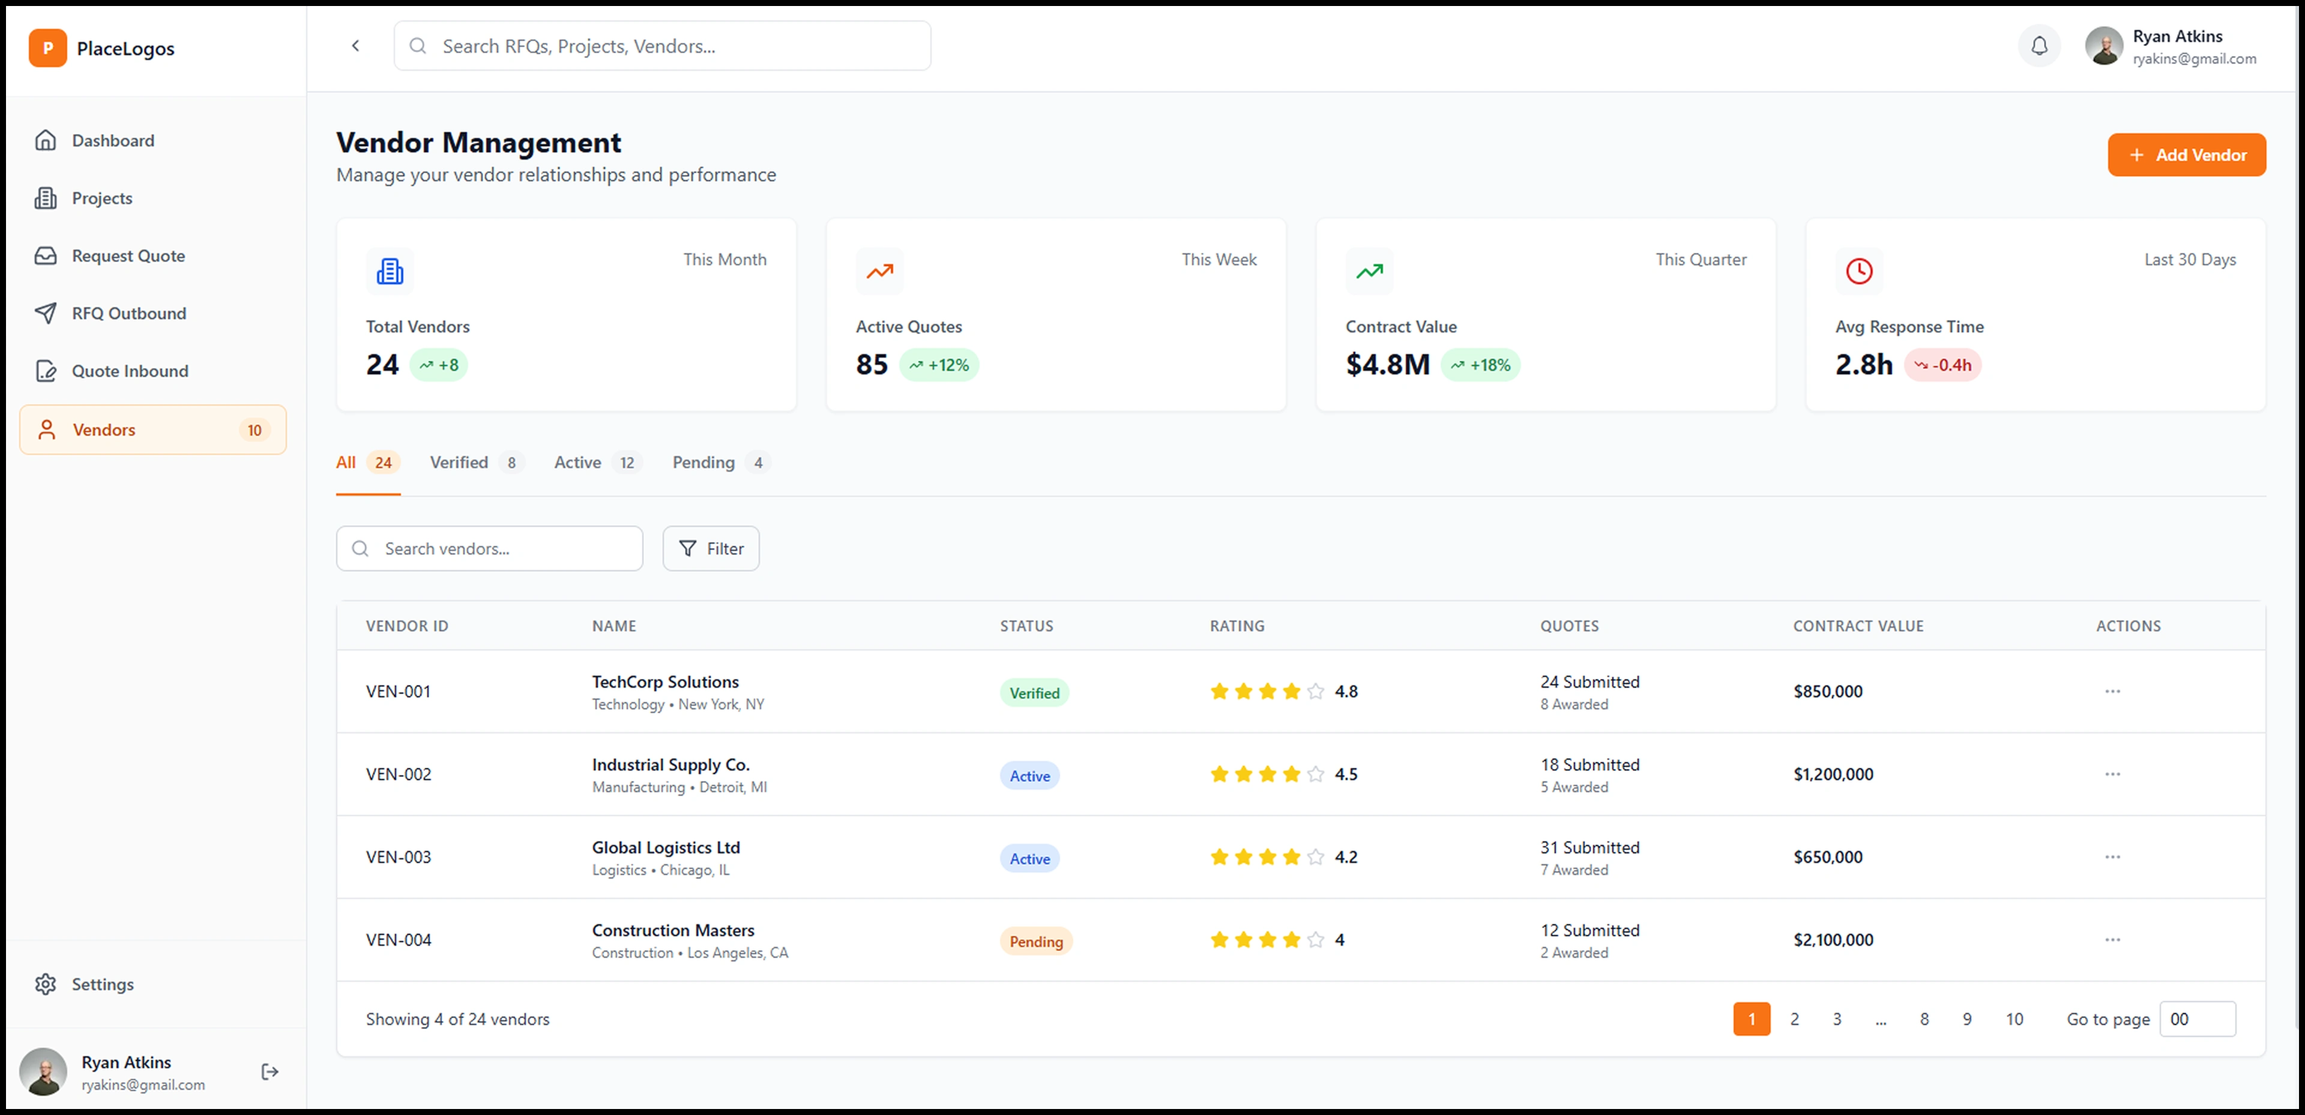The image size is (2305, 1115).
Task: Open Ryan Atkins profile avatar top right
Action: tap(2104, 46)
